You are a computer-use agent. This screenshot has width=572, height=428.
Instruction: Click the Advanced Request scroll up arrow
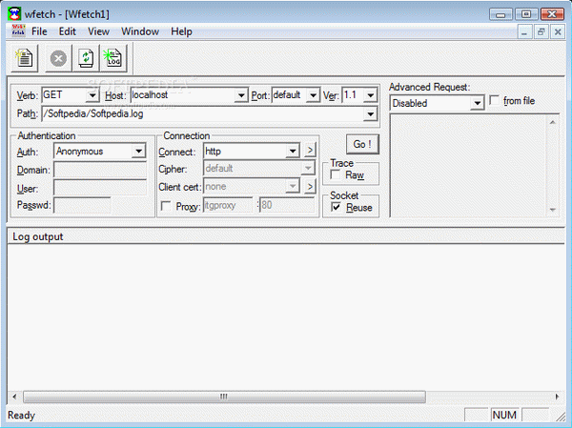pos(553,122)
